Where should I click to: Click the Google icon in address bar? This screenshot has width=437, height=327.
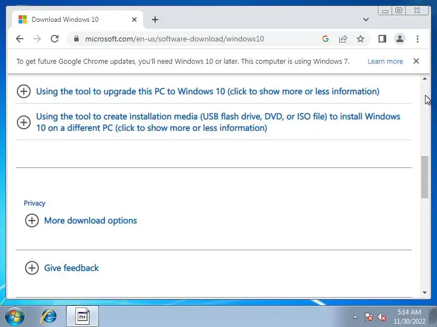tap(325, 39)
